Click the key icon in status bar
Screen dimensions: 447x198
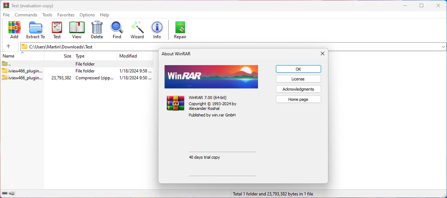(x=12, y=194)
